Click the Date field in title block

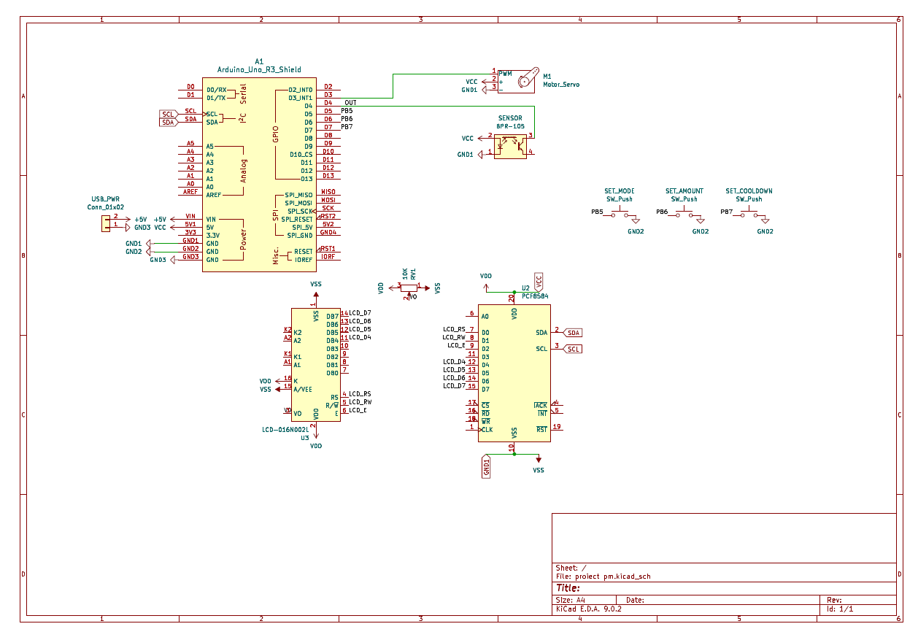click(635, 600)
